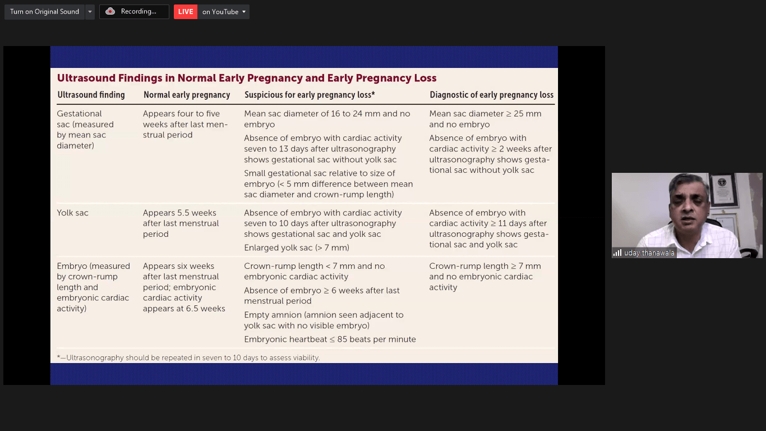This screenshot has width=766, height=431.
Task: Turn on Original Sound
Action: [44, 12]
